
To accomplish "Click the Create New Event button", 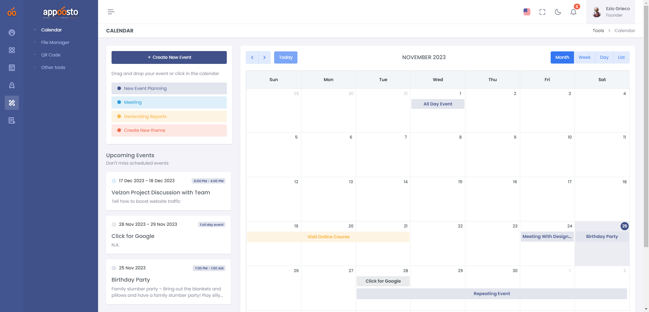I will [169, 57].
